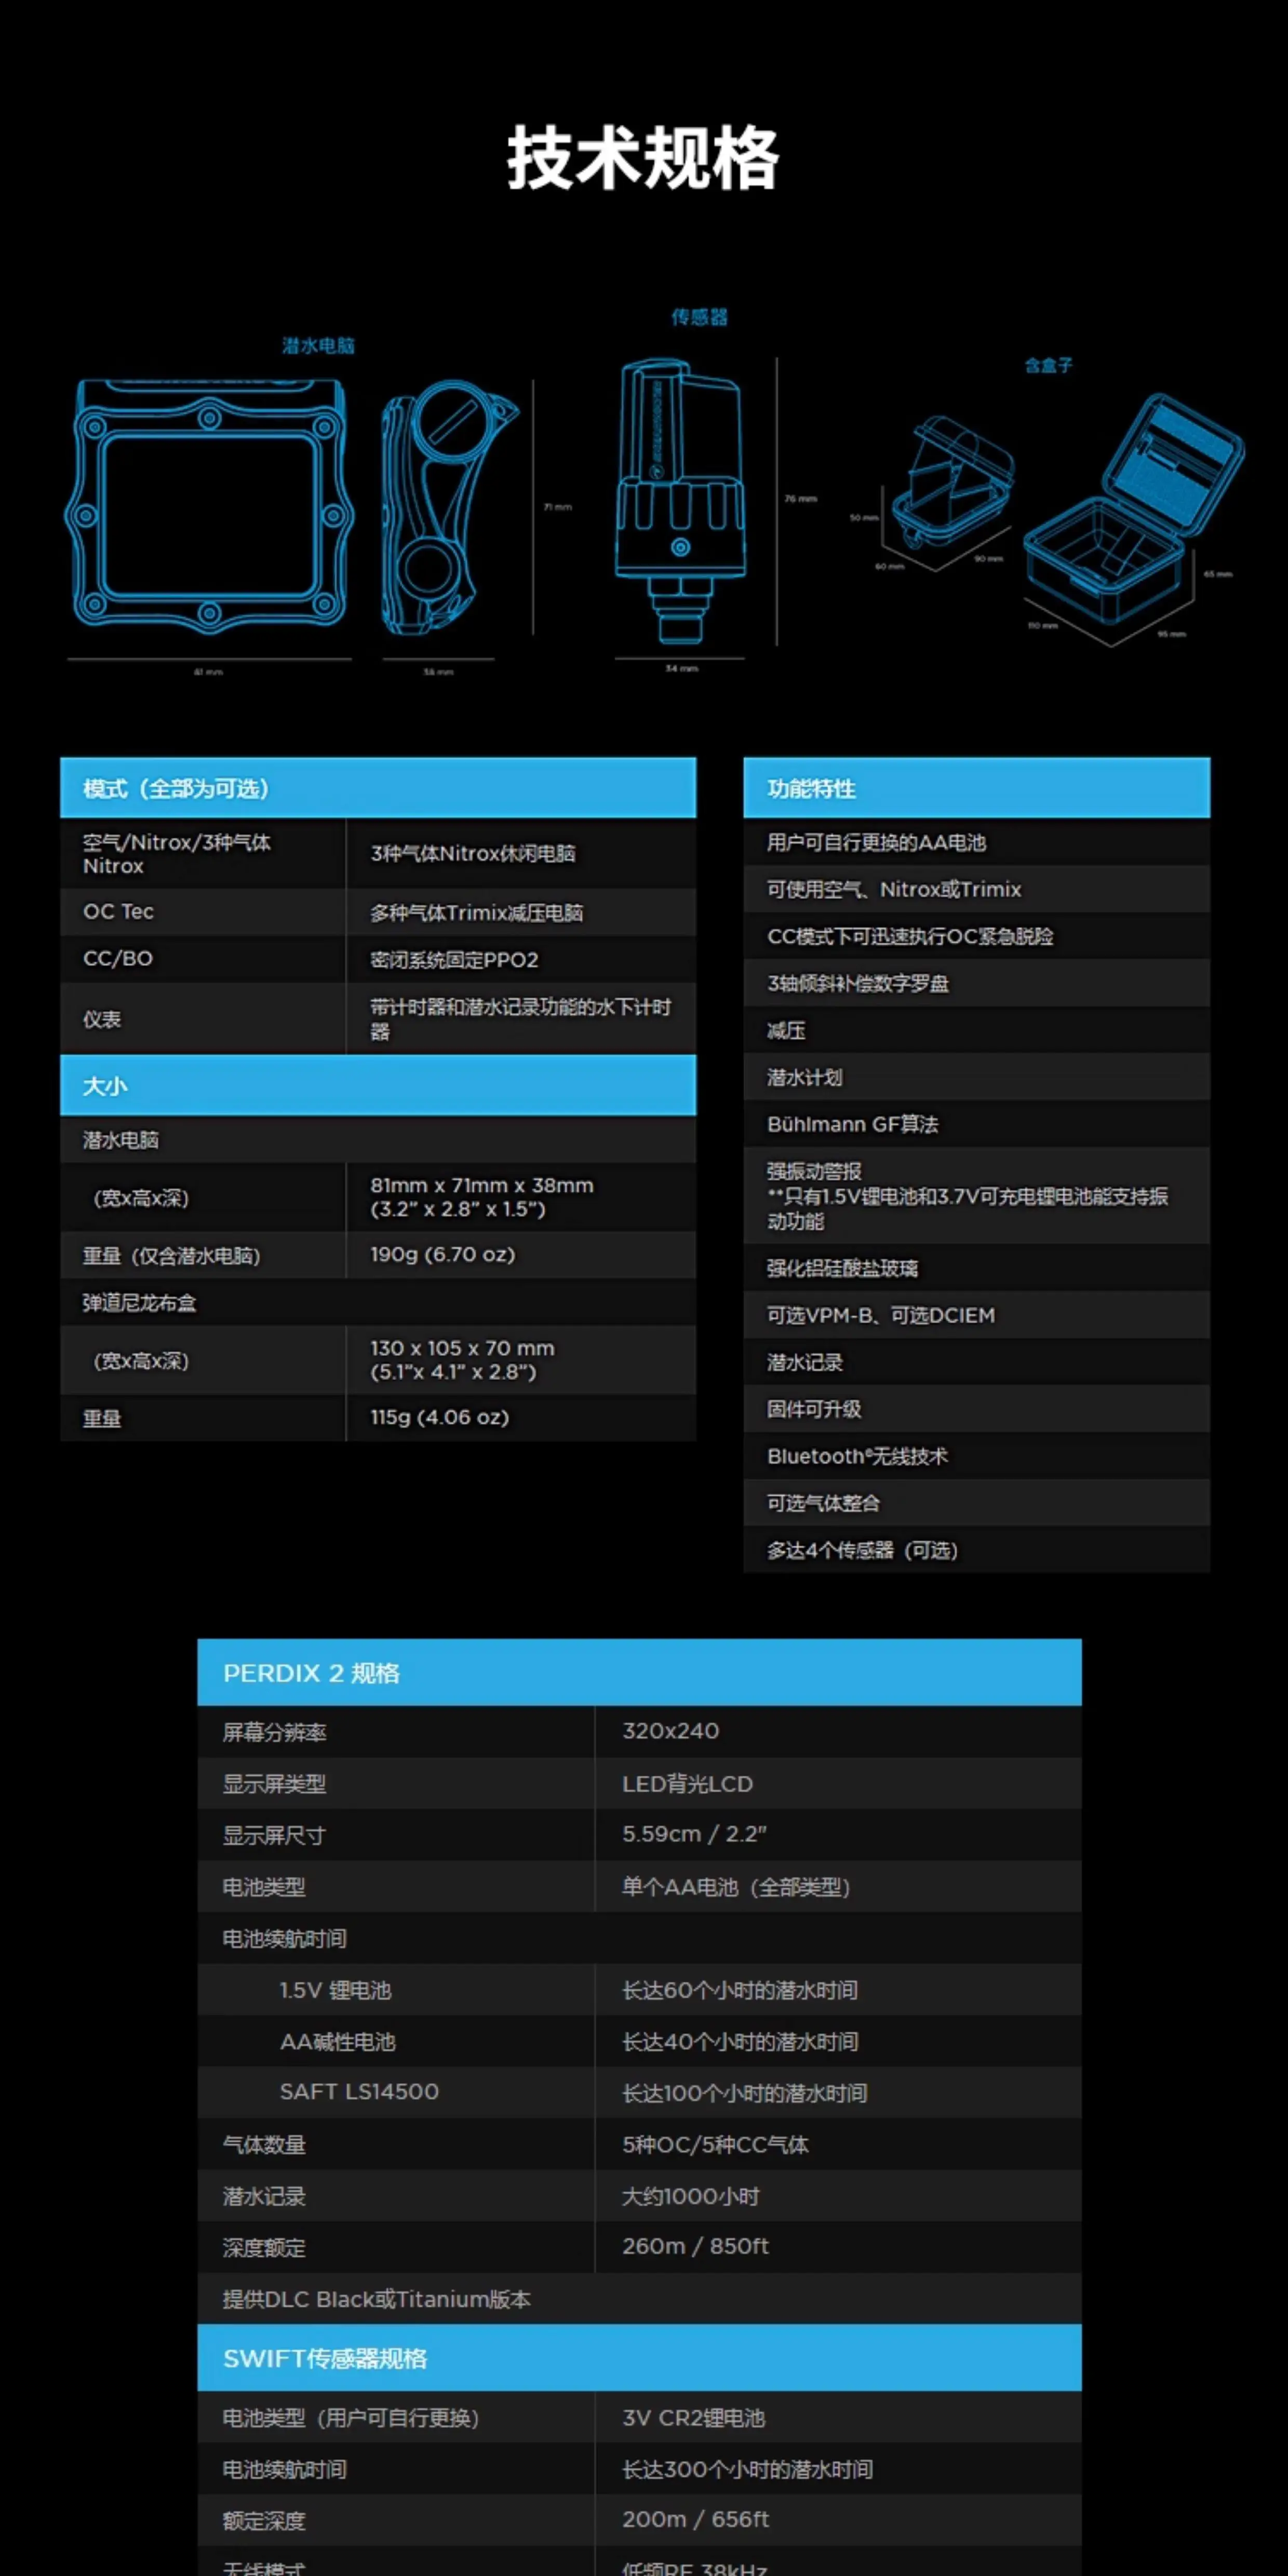Screen dimensions: 1288x2576
Task: Click the 200m / 656ft rated depth value
Action: pos(695,2520)
